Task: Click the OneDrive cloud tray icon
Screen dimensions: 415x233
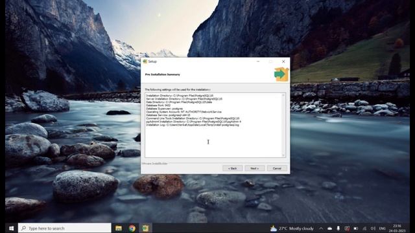Action: click(x=329, y=228)
